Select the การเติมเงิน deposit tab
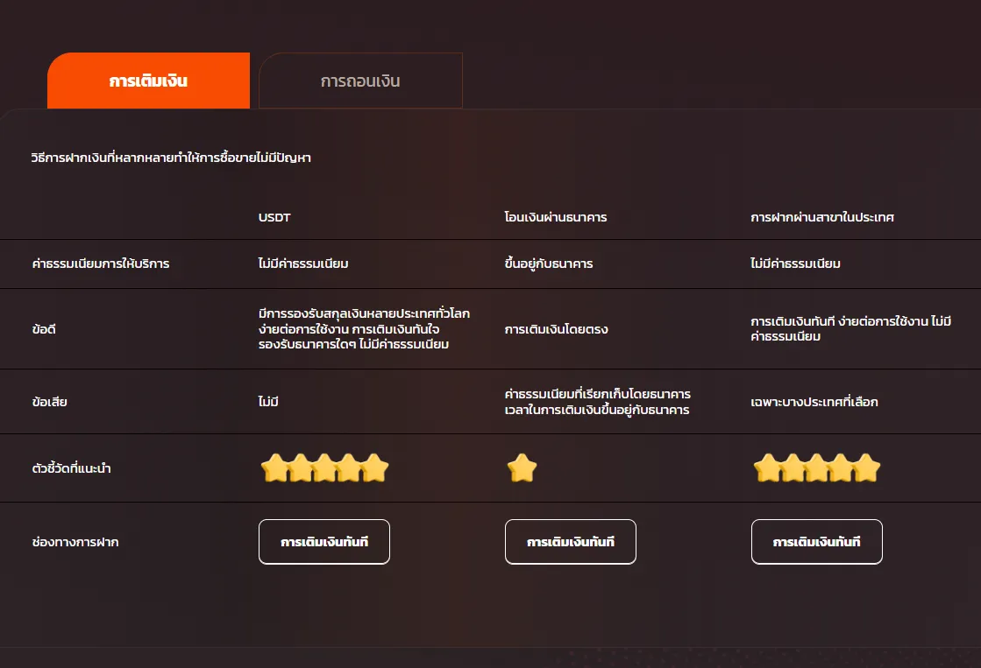 [148, 81]
